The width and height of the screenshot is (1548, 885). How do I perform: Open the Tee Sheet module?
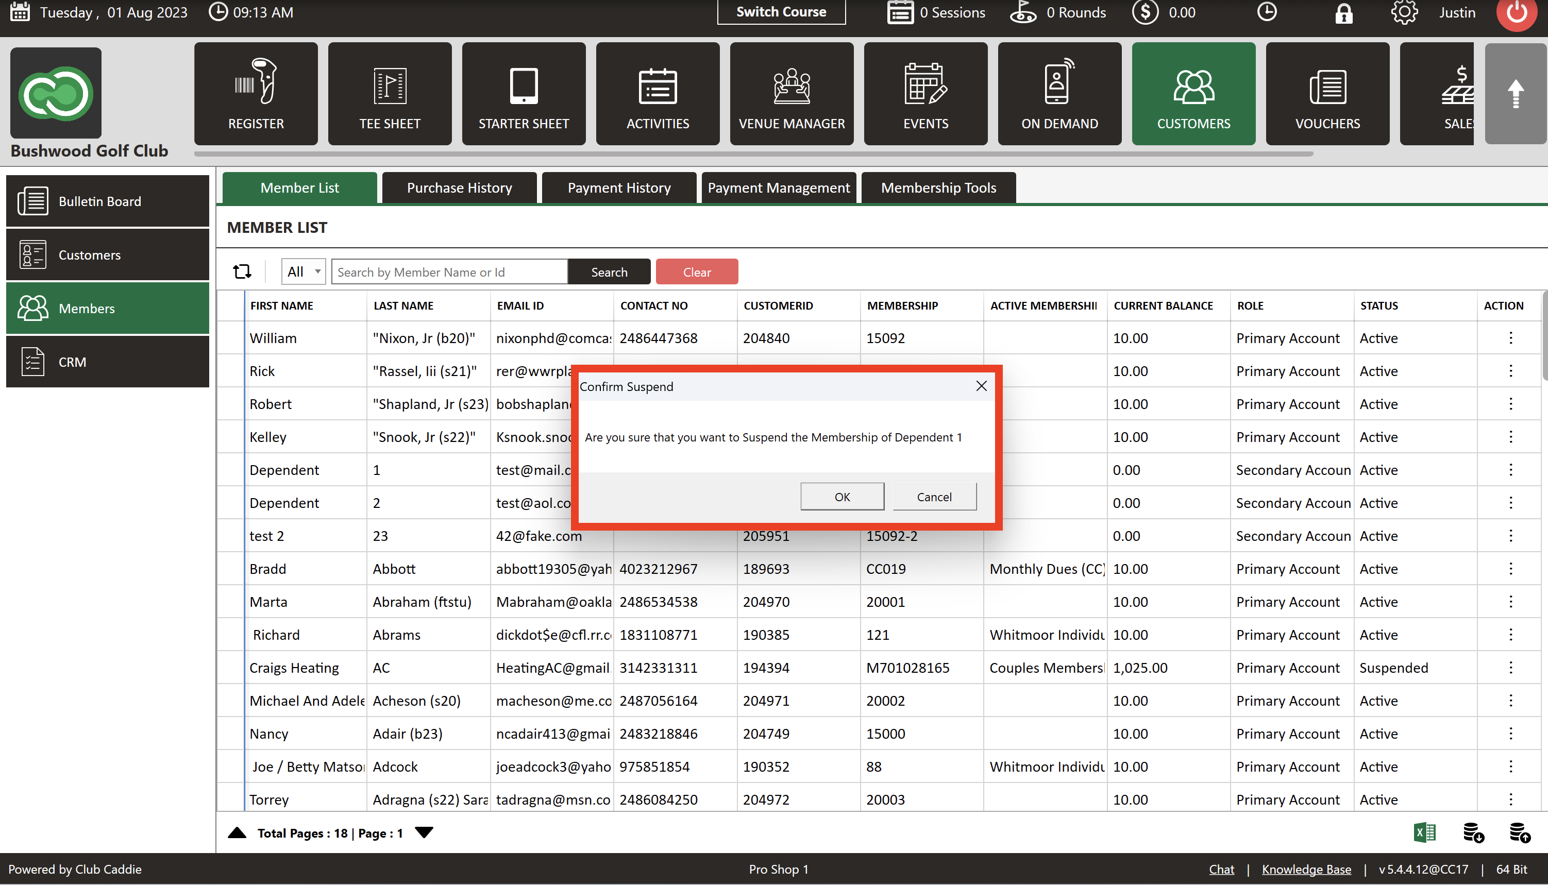click(389, 94)
